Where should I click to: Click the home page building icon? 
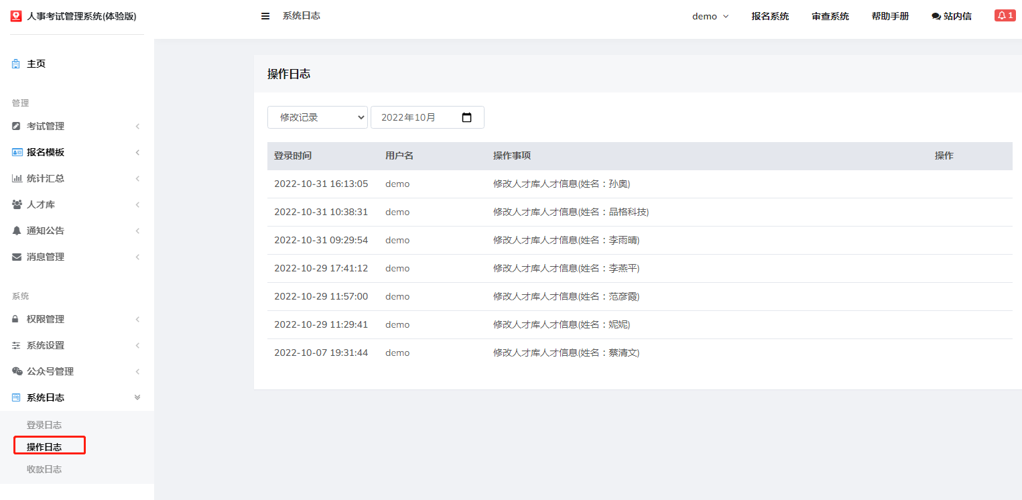tap(16, 64)
